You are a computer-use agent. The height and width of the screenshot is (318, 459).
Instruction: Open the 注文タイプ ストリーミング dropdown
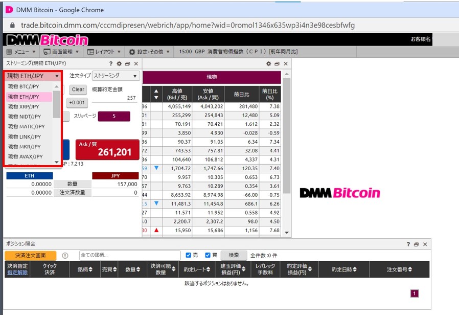tap(116, 76)
